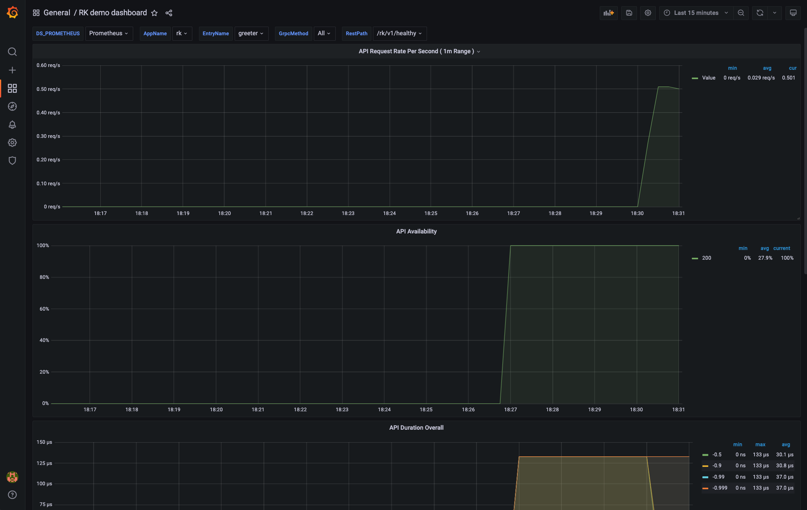This screenshot has width=807, height=510.
Task: Click the zoom out time range button
Action: pyautogui.click(x=741, y=13)
